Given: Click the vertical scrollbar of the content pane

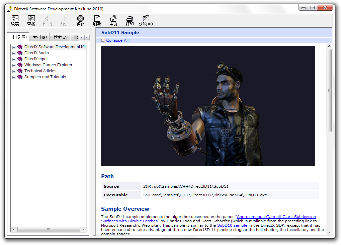Looking at the screenshot, I should [329, 90].
